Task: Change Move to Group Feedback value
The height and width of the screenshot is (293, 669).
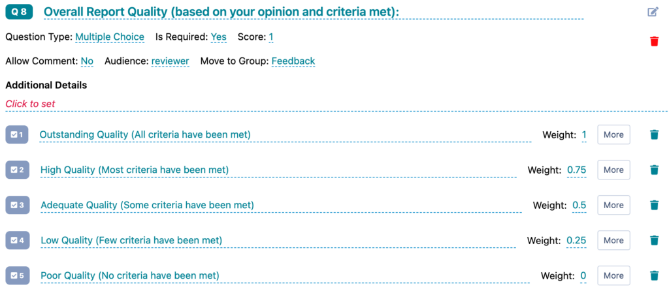Action: click(x=293, y=61)
